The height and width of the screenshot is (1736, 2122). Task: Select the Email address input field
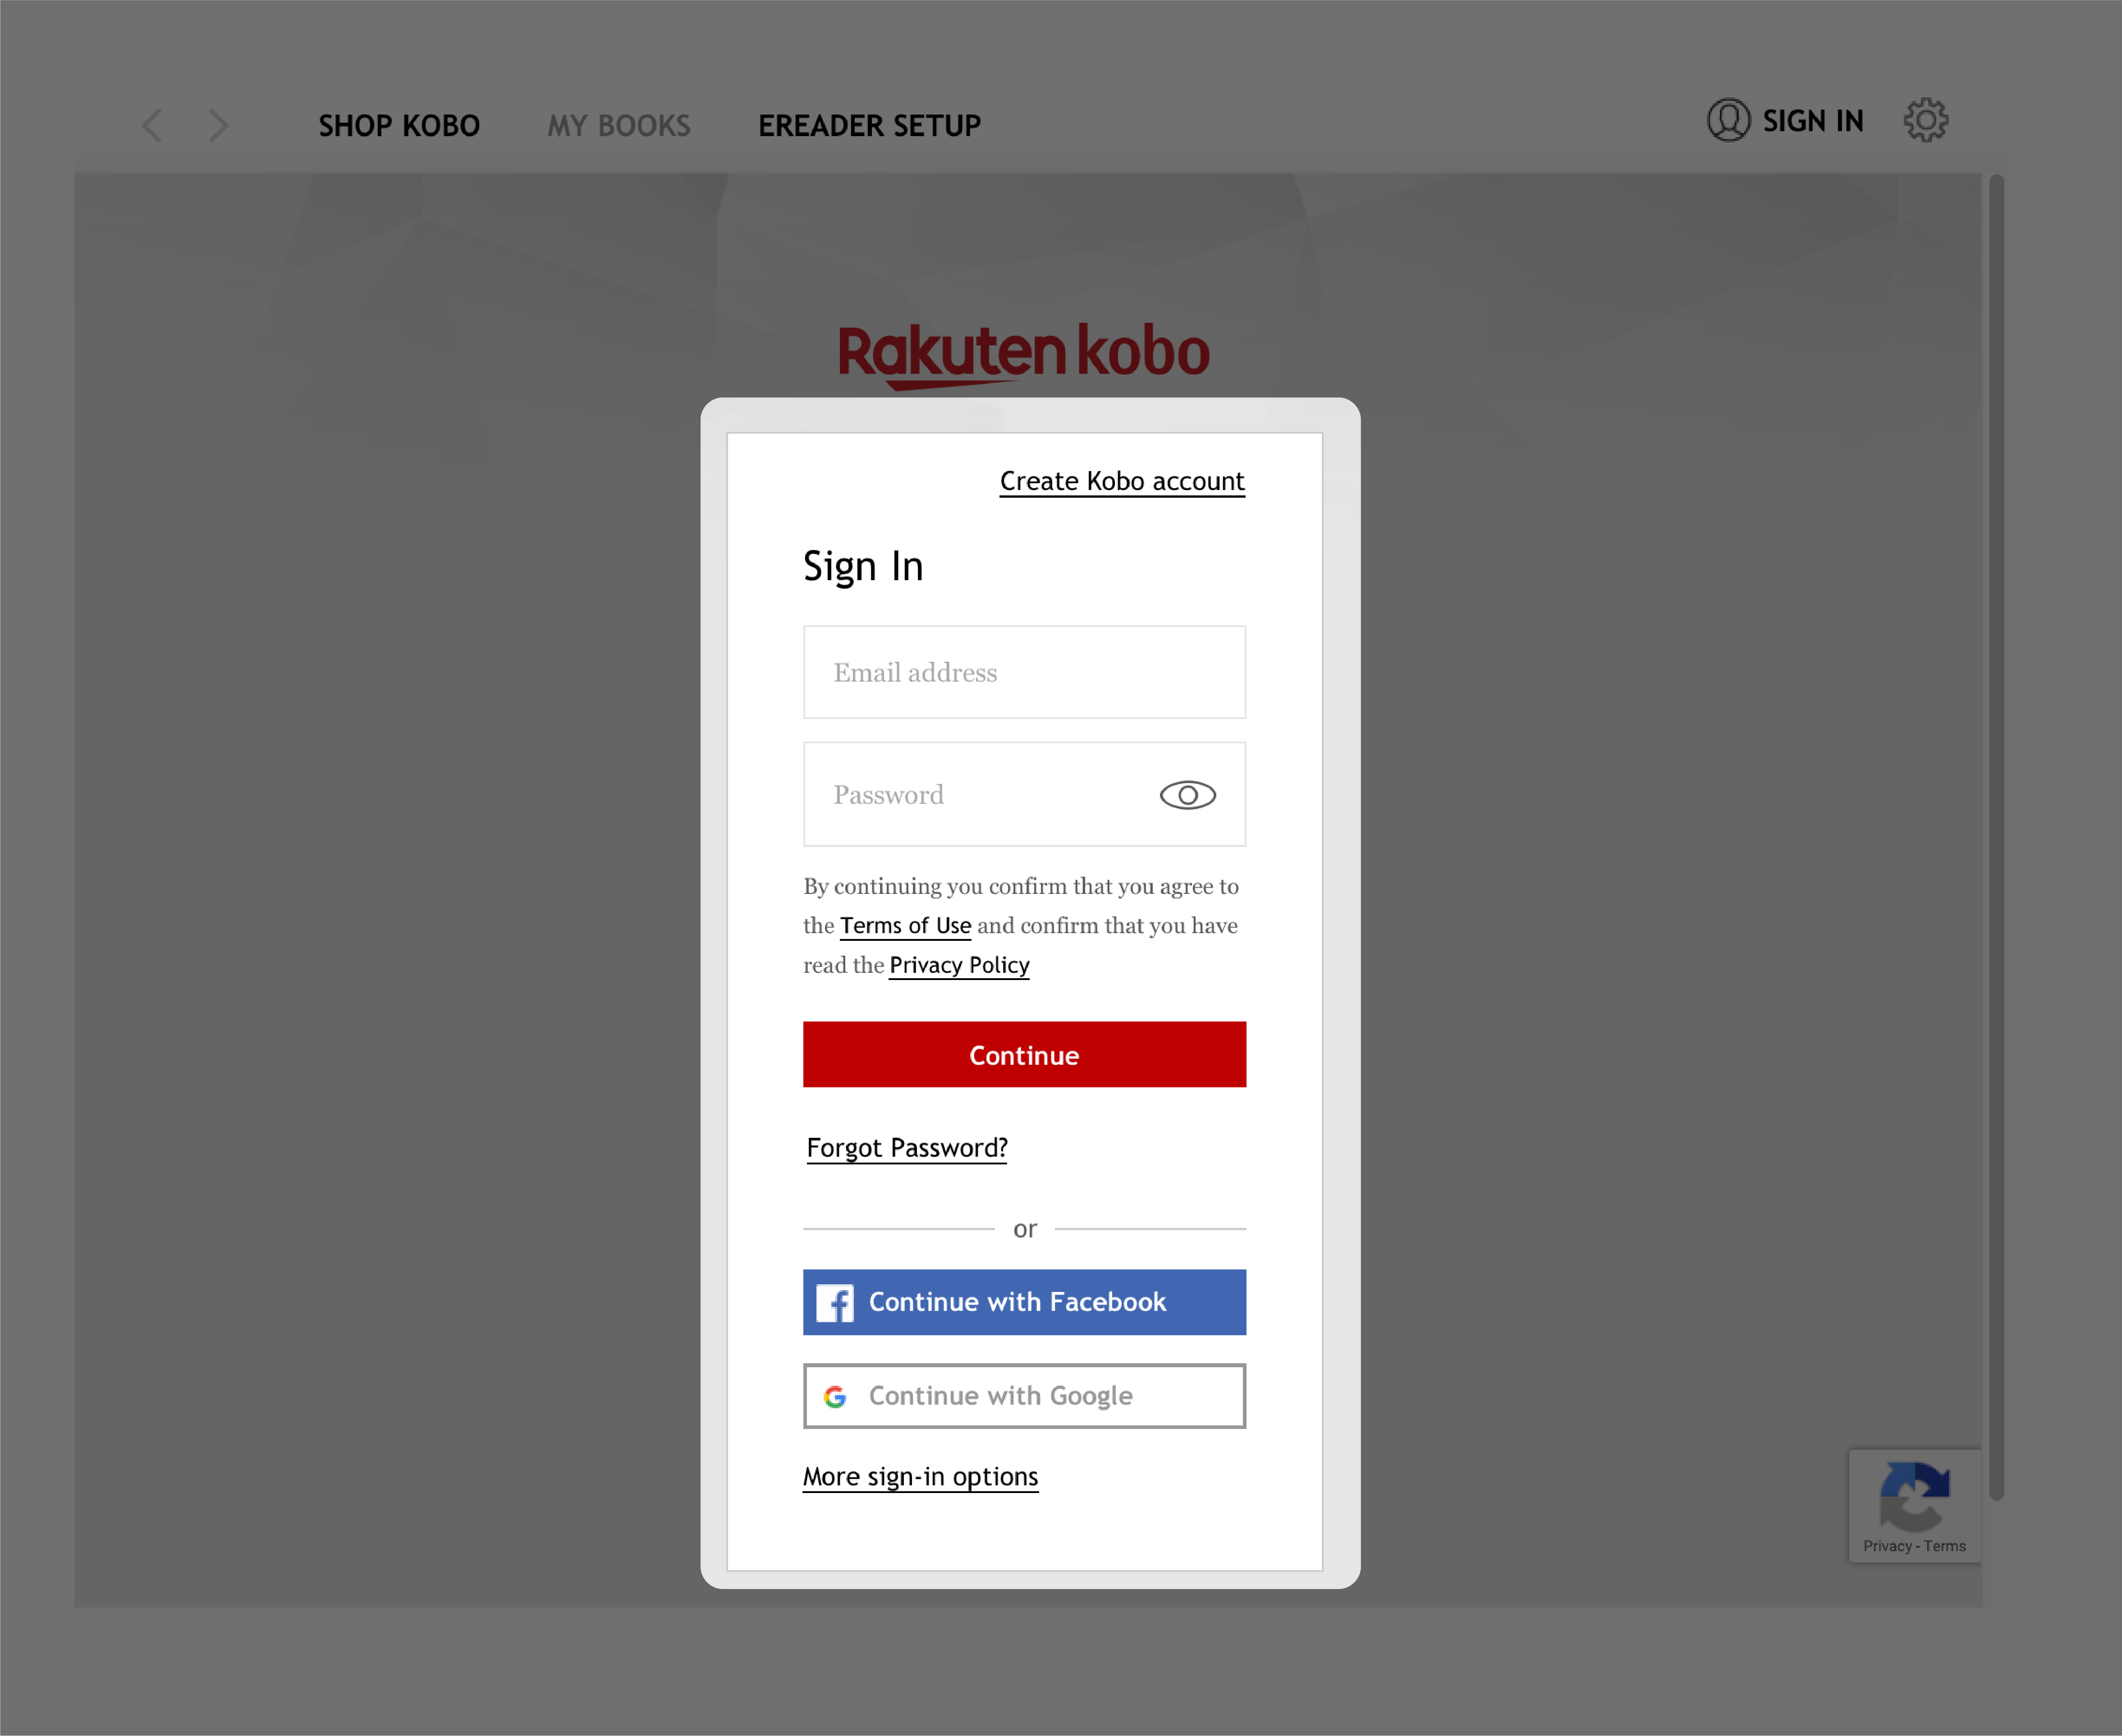point(1024,672)
